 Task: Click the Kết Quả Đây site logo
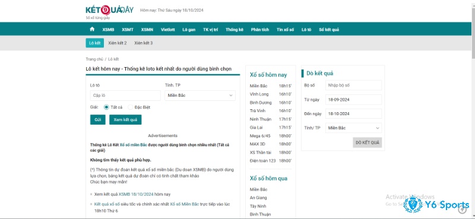pos(110,10)
